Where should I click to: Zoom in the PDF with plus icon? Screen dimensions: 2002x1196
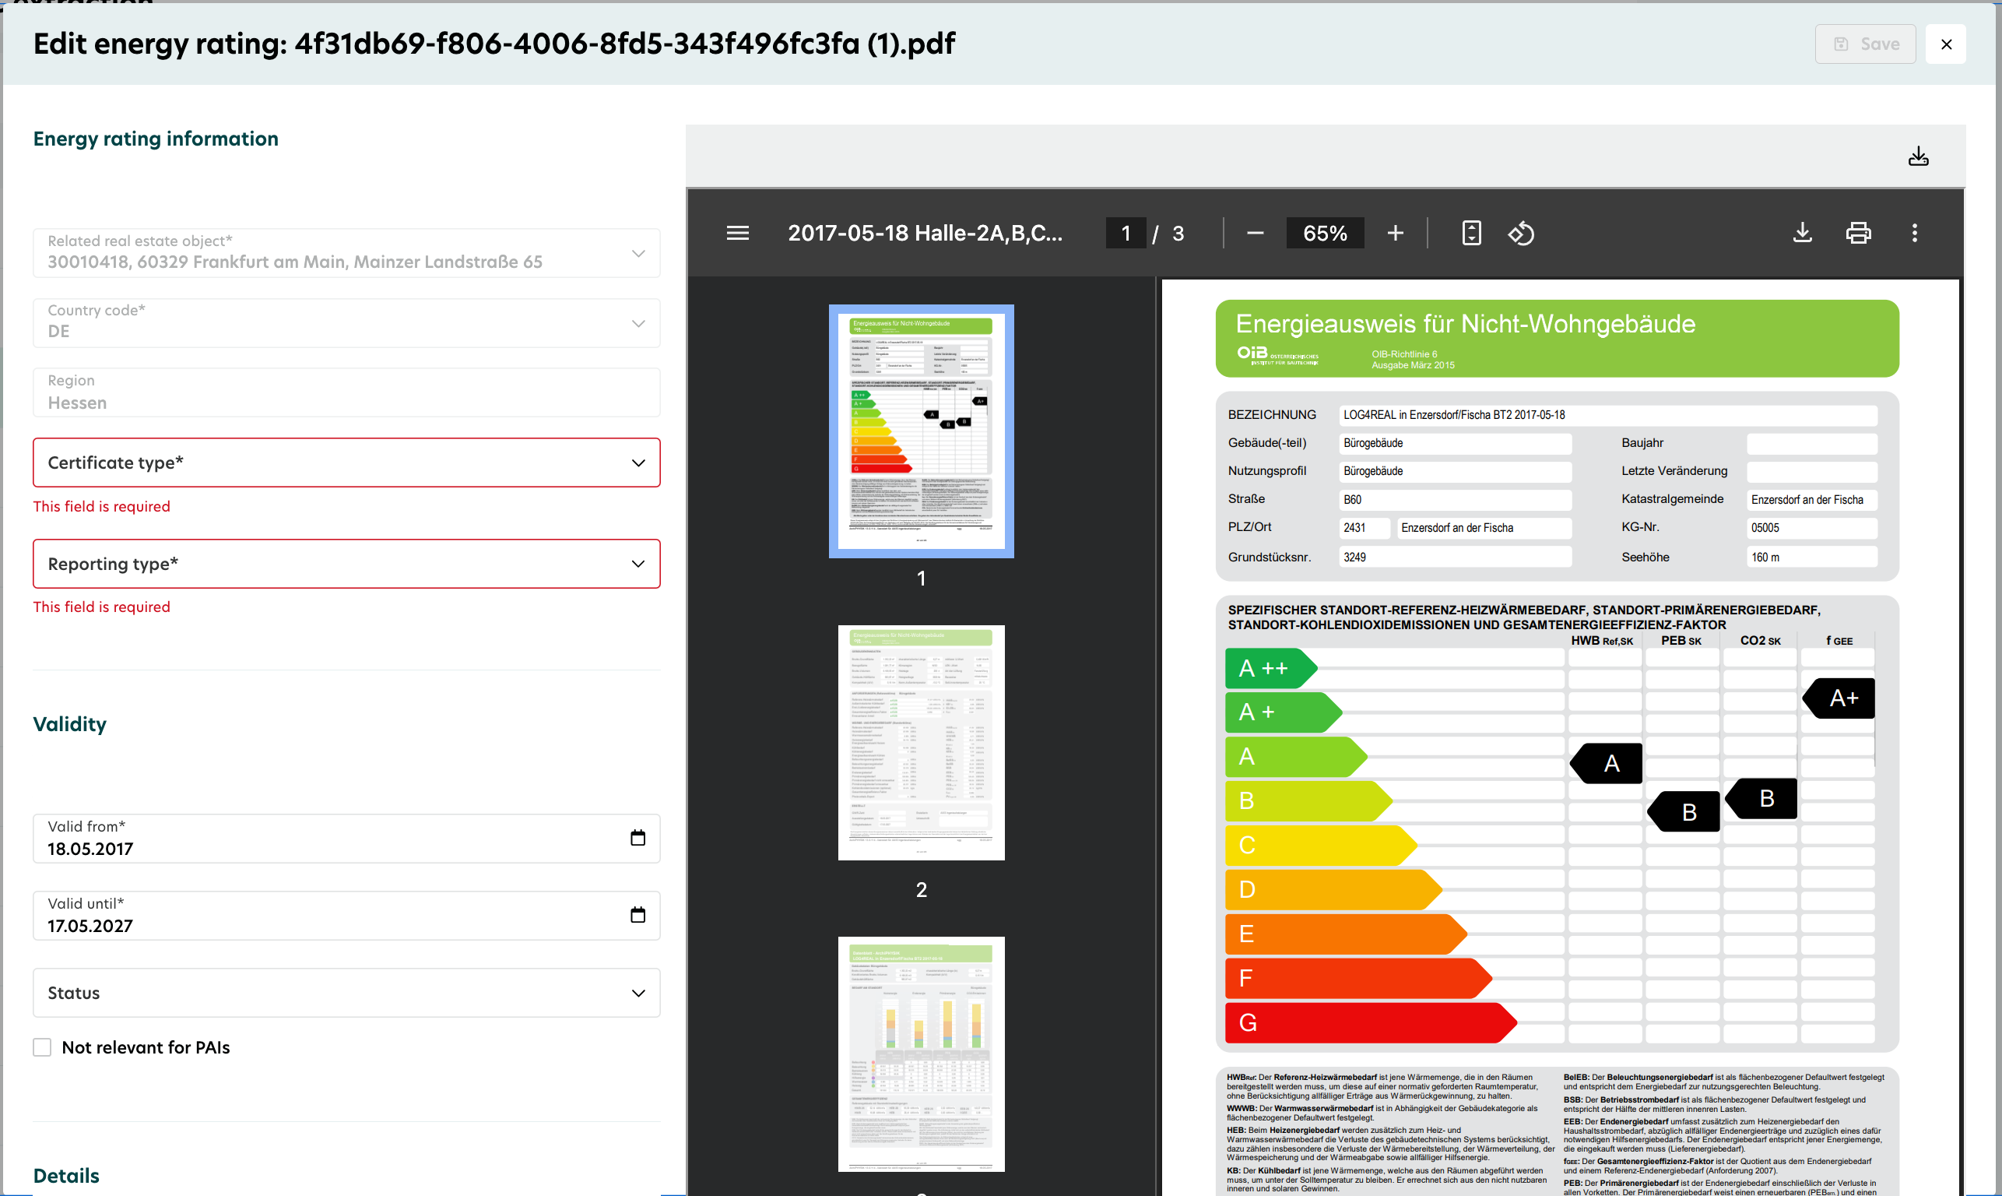click(1396, 233)
